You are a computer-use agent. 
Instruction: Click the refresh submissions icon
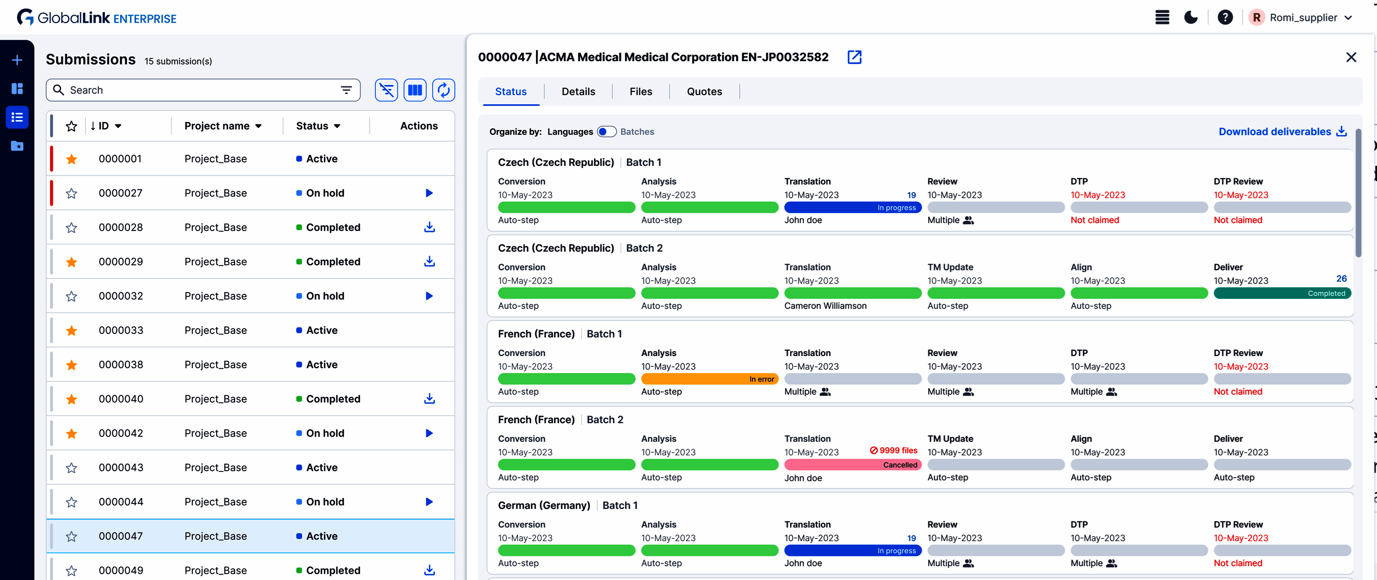443,90
